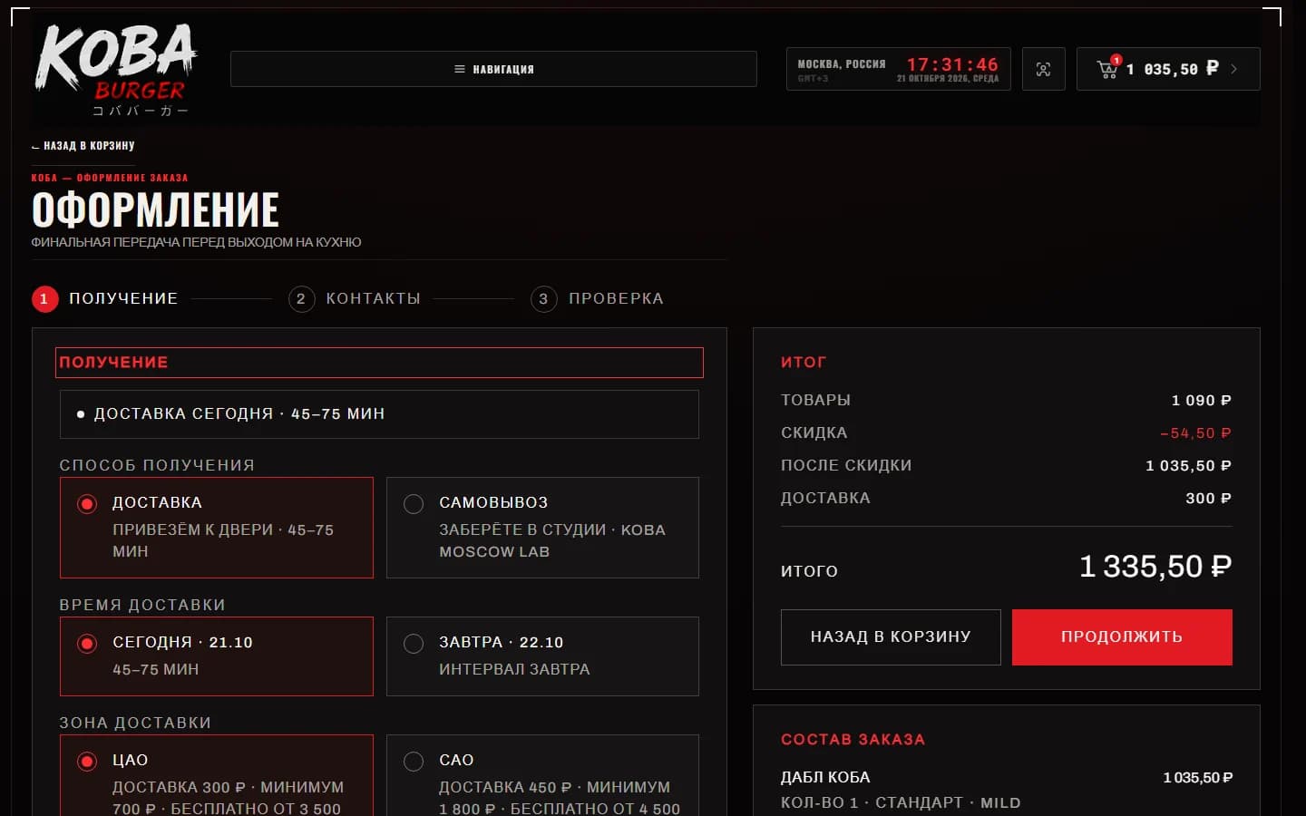Select the САО delivery zone
The width and height of the screenshot is (1306, 816).
click(542, 776)
